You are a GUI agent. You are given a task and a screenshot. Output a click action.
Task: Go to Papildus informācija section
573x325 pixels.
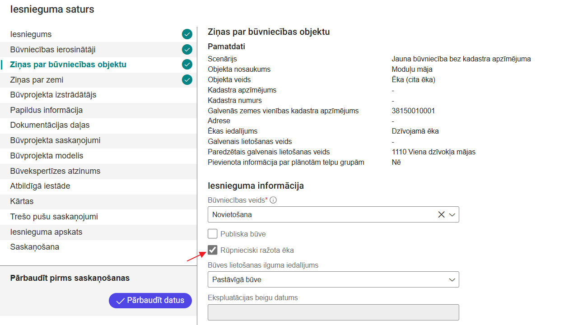(x=47, y=110)
